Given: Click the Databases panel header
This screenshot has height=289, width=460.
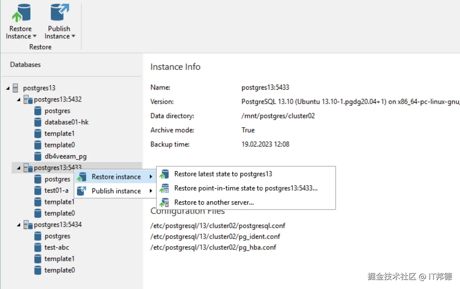Looking at the screenshot, I should (x=25, y=65).
